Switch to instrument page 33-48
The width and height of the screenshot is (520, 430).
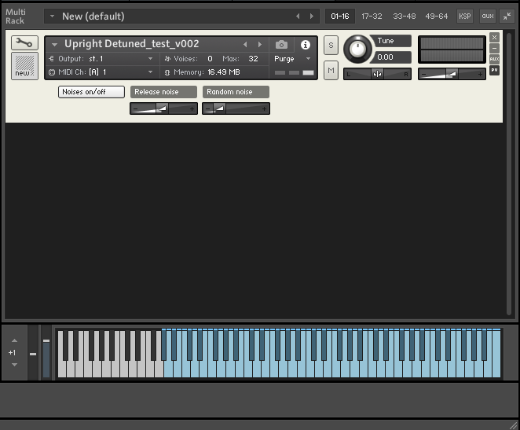pos(404,16)
